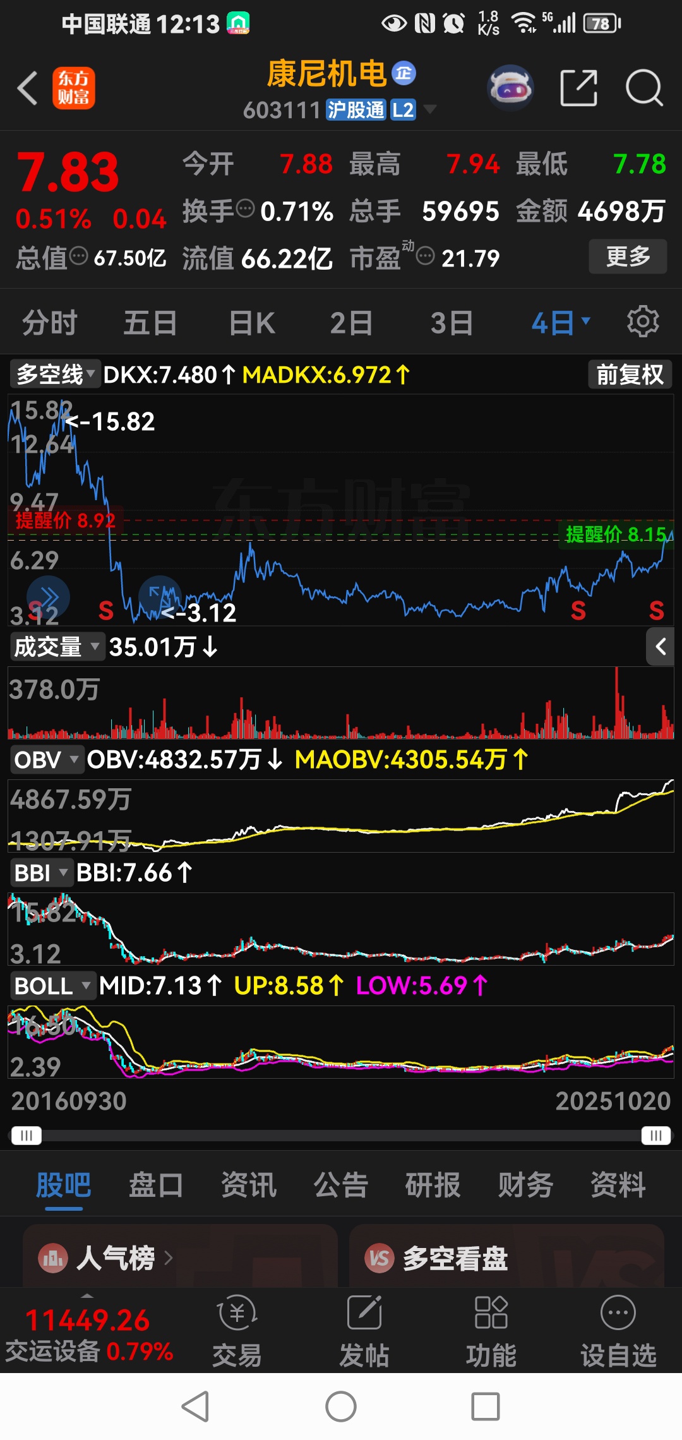Tap the 企 enterprise badge icon
682x1440 pixels.
[x=404, y=73]
